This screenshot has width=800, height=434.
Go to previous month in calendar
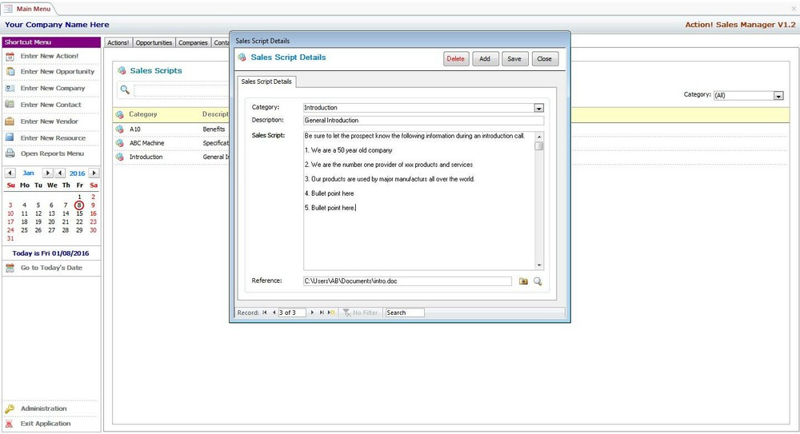(10, 173)
